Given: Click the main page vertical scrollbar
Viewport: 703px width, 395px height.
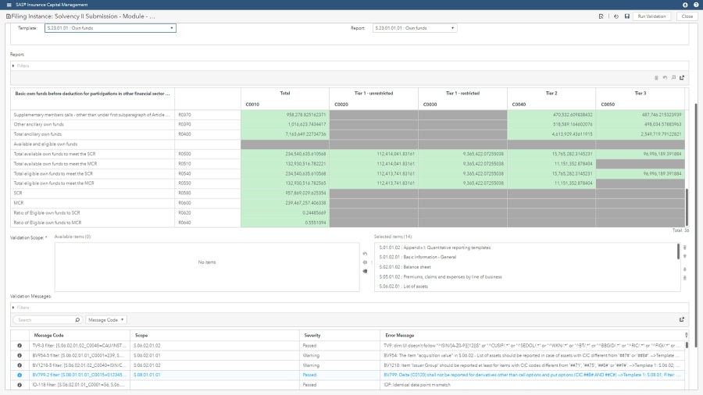Looking at the screenshot, I should [696, 224].
